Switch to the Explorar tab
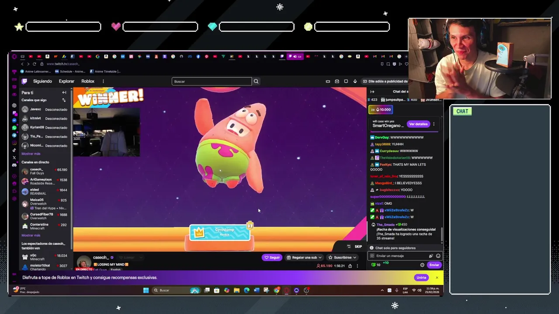The height and width of the screenshot is (314, 559). pos(66,81)
